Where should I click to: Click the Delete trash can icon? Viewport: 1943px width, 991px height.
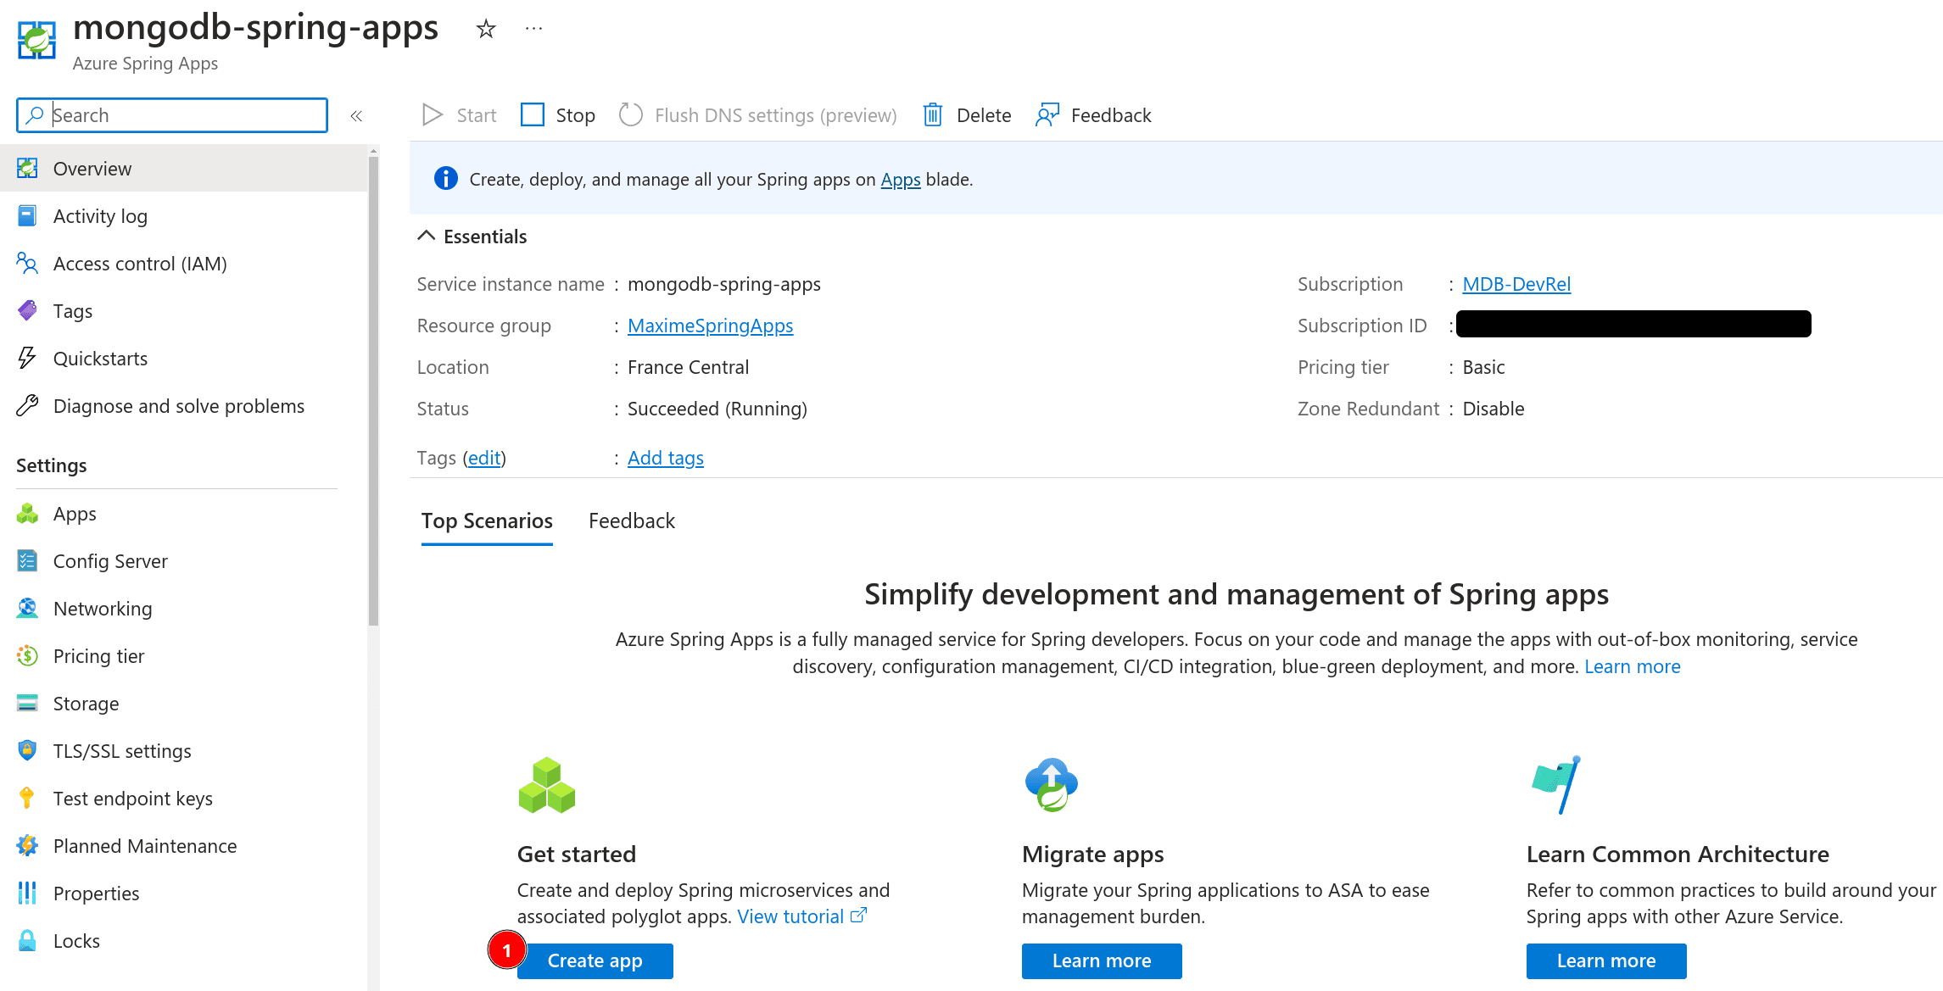click(932, 114)
